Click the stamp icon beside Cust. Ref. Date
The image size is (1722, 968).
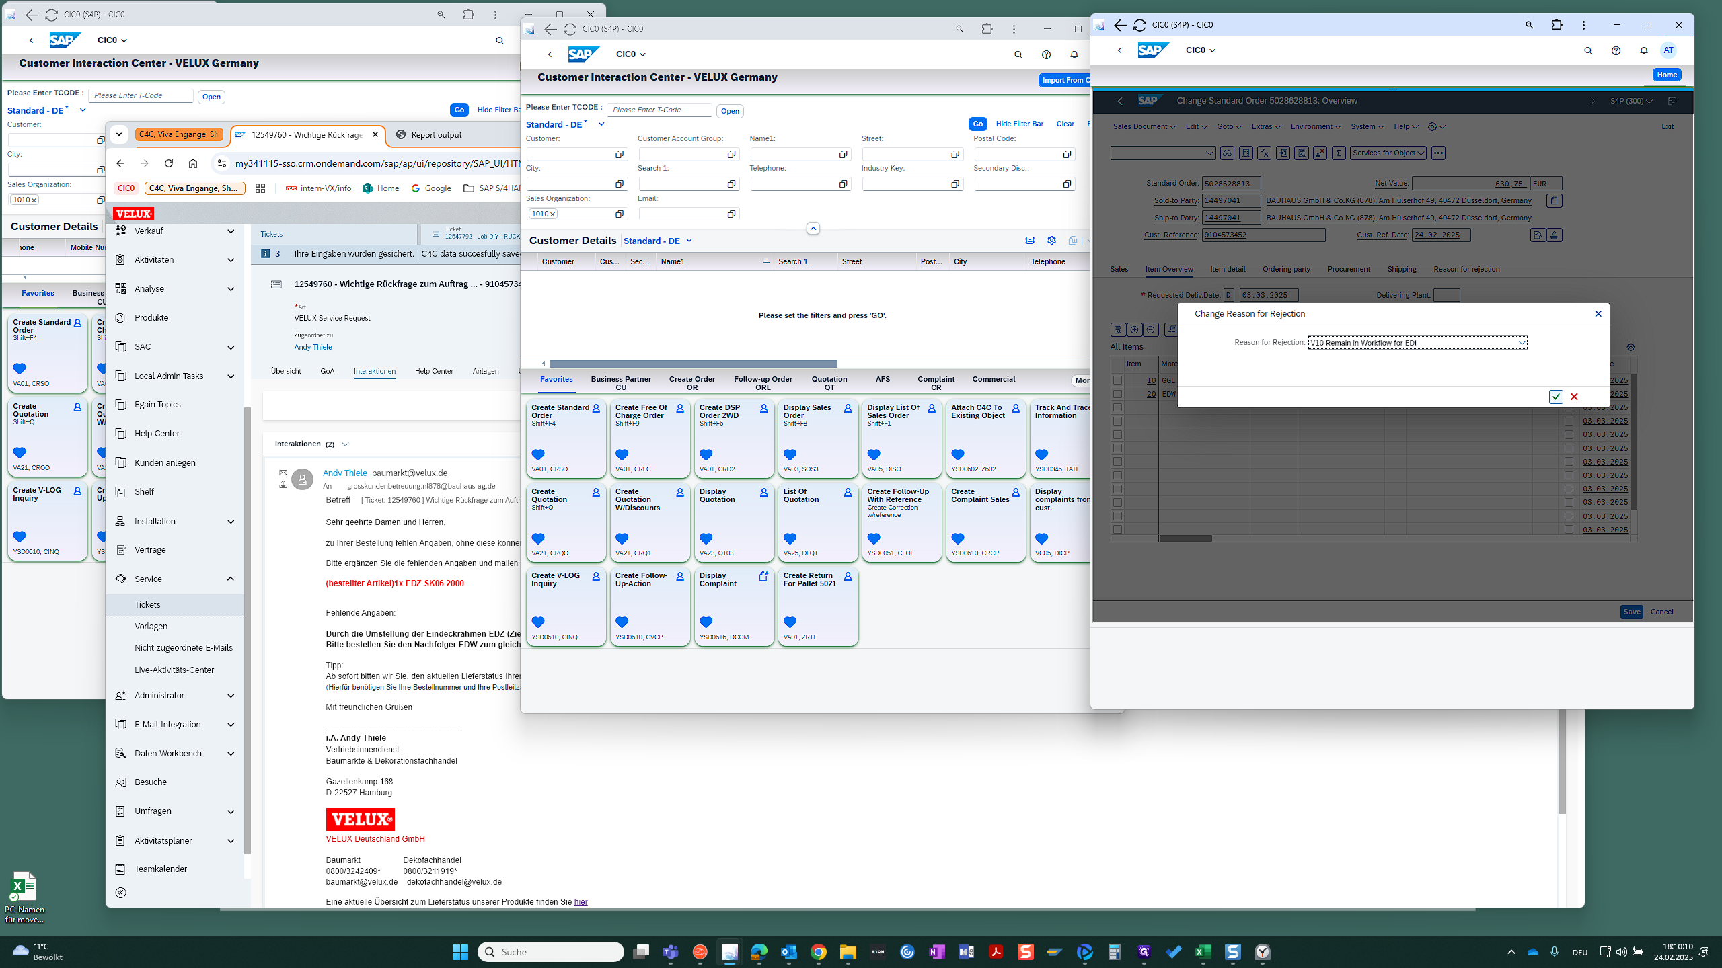(1554, 235)
